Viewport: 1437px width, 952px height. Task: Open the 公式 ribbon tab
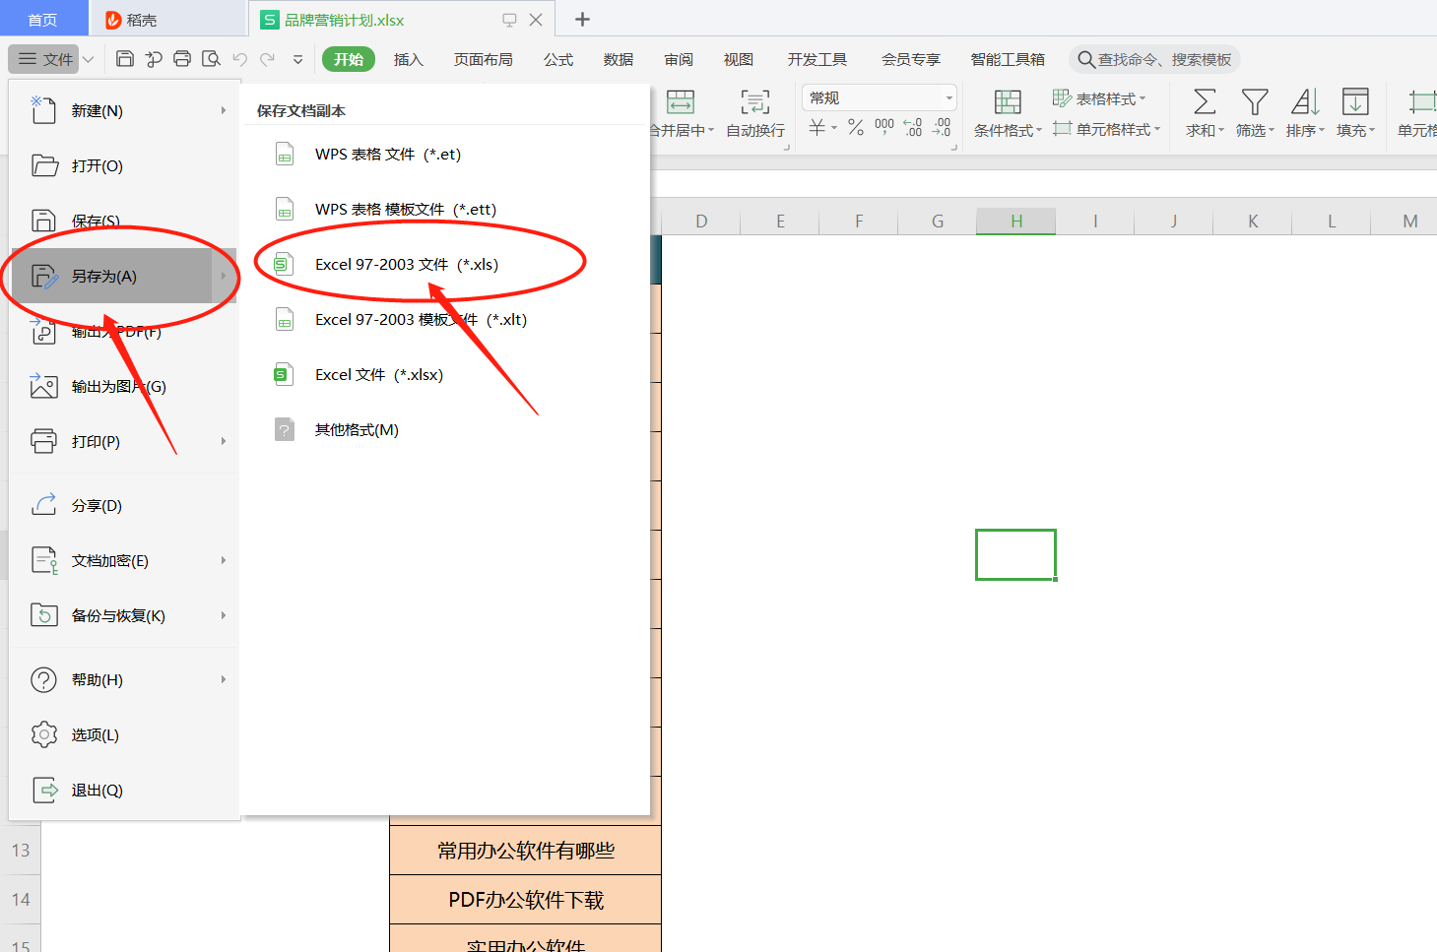coord(558,59)
